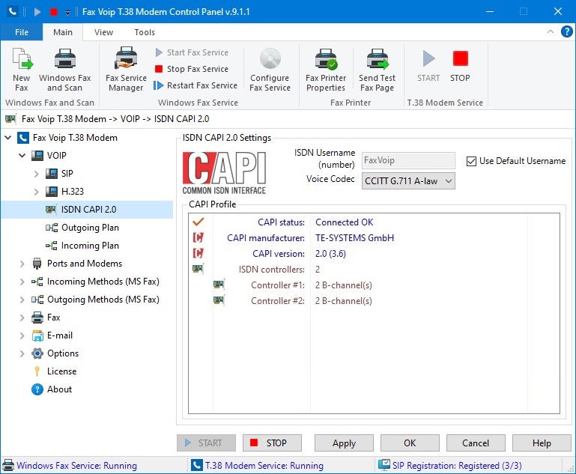The height and width of the screenshot is (474, 576).
Task: Collapse the VOIP tree node
Action: [22, 156]
